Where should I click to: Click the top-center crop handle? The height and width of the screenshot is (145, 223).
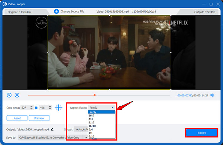pyautogui.click(x=109, y=16)
